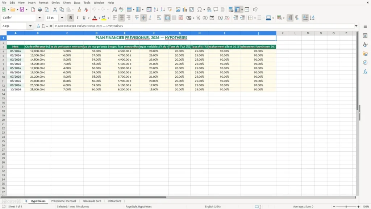
Task: Toggle Underline formatting
Action: coord(84,18)
